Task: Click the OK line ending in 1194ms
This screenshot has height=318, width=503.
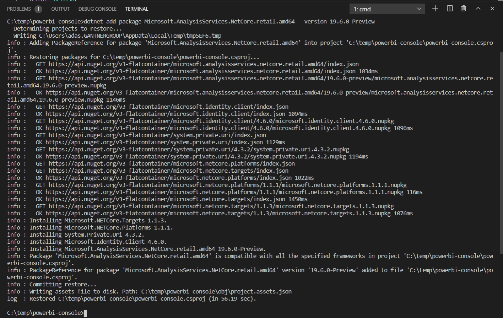Action: click(x=188, y=157)
